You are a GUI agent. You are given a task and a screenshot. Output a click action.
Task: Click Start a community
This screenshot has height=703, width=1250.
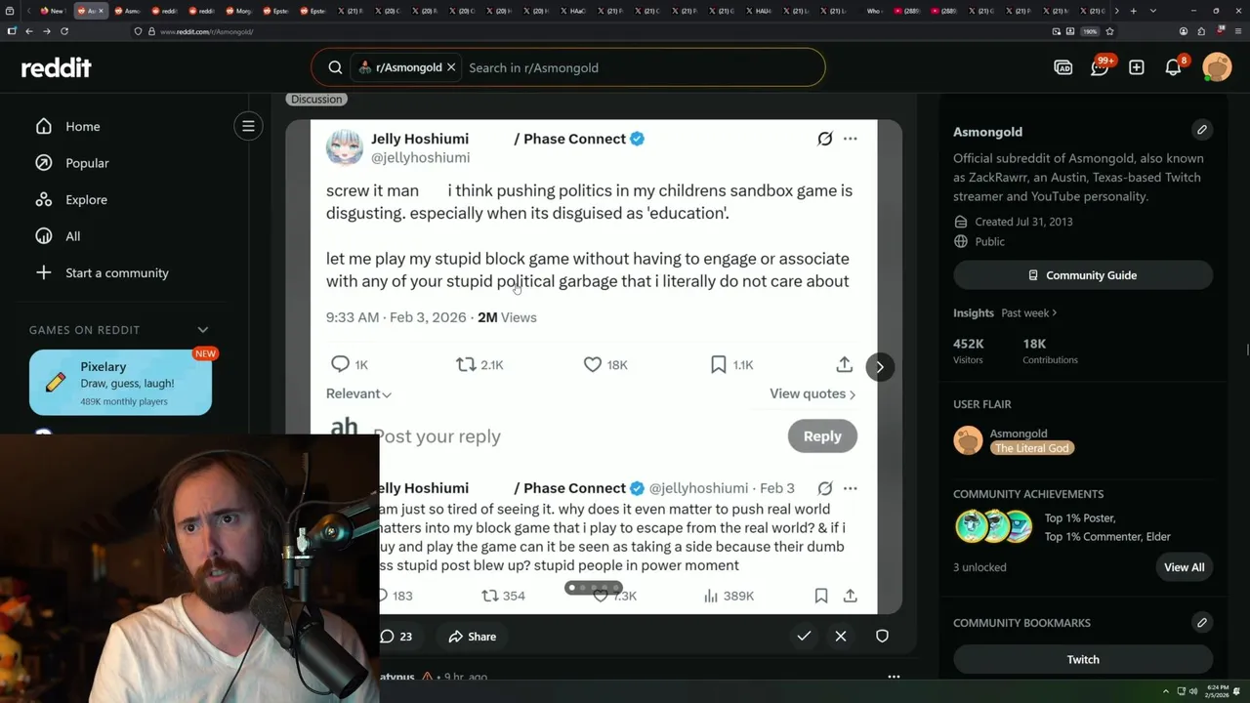[116, 272]
